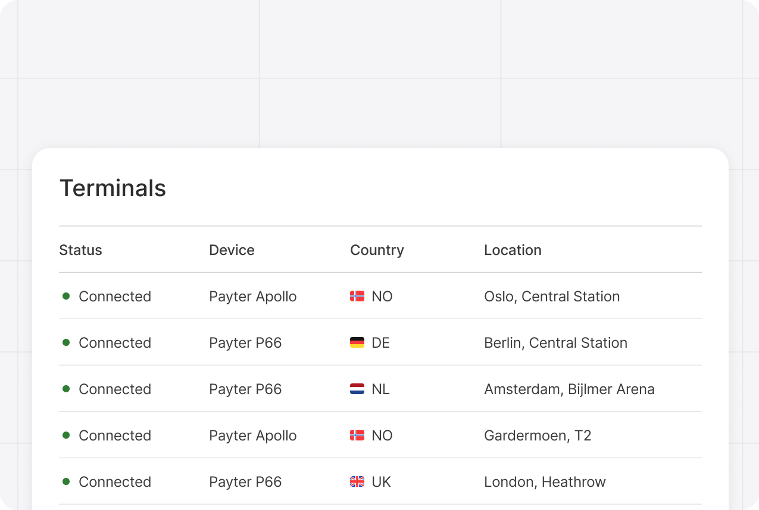Sort by the Device column header
This screenshot has height=510, width=759.
click(x=232, y=250)
